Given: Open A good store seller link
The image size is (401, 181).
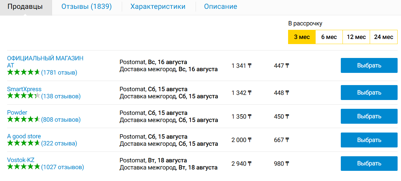Looking at the screenshot, I should click(x=24, y=136).
